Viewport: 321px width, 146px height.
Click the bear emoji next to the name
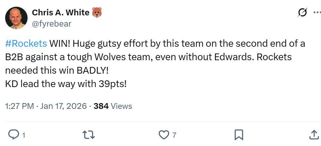[x=97, y=12]
